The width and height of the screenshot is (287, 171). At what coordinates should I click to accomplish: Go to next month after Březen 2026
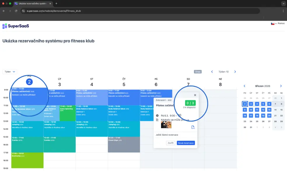(281, 86)
